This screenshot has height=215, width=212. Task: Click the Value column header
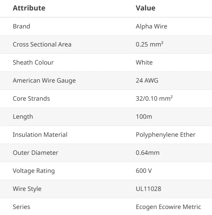pyautogui.click(x=145, y=8)
